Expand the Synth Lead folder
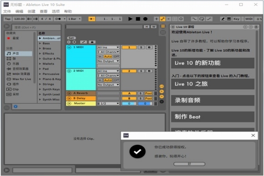The width and height of the screenshot is (264, 176). click(40, 94)
